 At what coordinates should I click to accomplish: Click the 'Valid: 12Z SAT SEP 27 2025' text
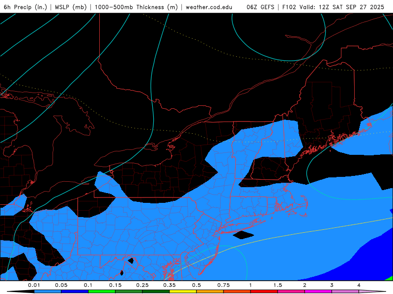click(341, 7)
